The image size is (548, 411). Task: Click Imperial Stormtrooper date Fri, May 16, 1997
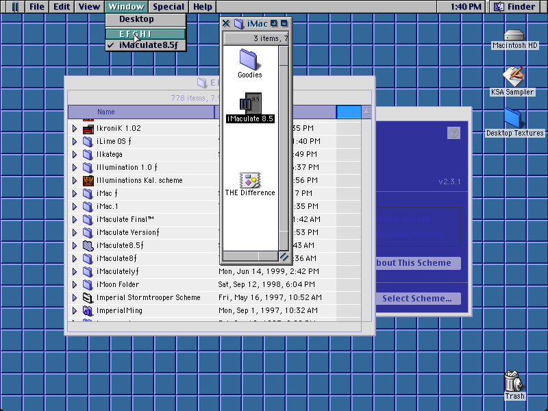pos(270,298)
